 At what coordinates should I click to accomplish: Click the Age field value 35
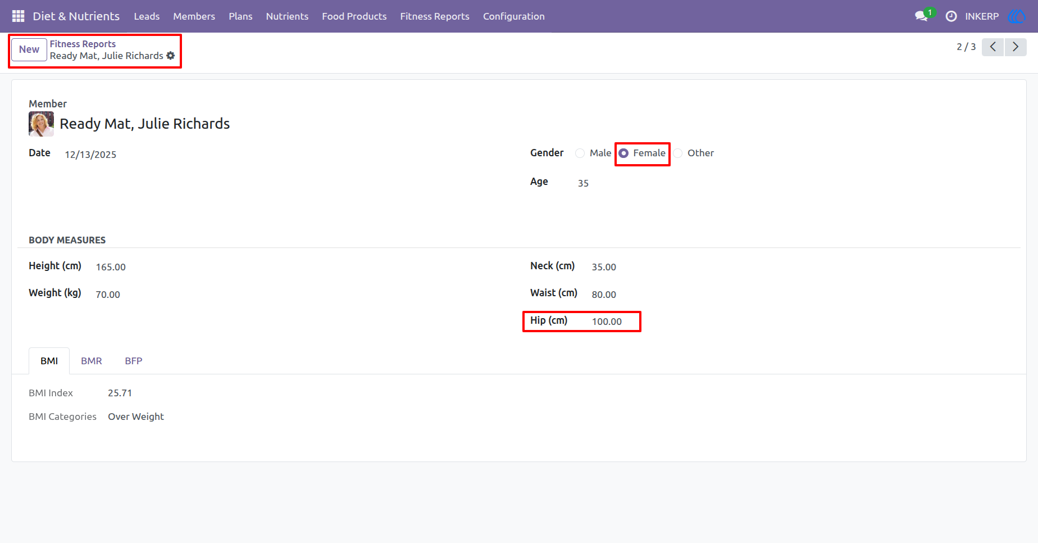click(583, 183)
